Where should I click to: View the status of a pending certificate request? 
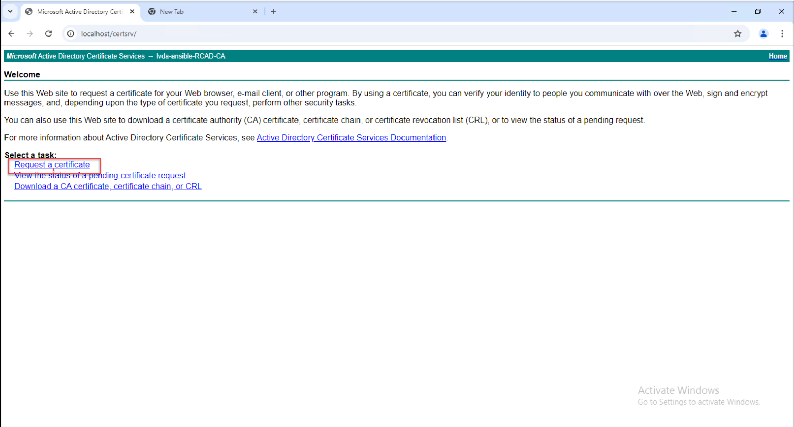[x=100, y=175]
